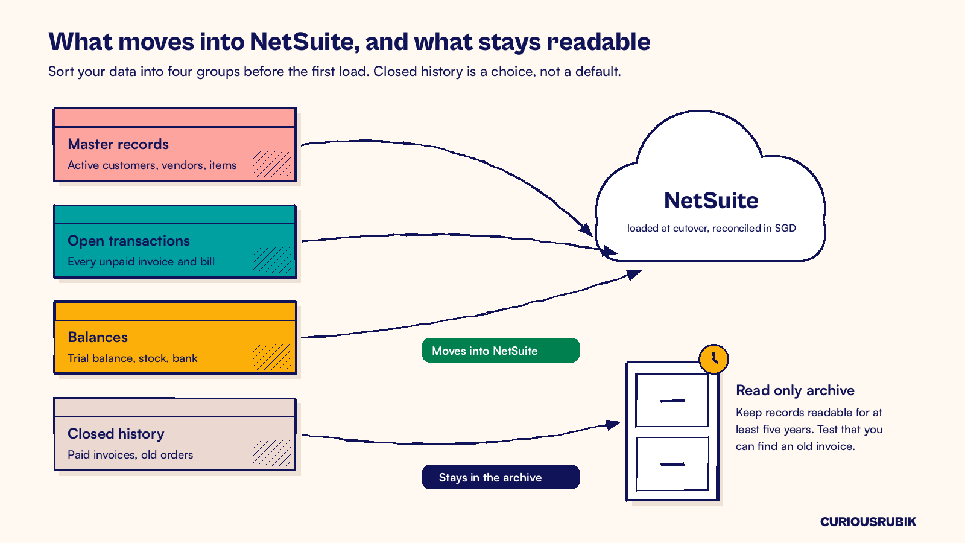Select the Closed history card
Screen dimensions: 965x543
click(x=175, y=434)
